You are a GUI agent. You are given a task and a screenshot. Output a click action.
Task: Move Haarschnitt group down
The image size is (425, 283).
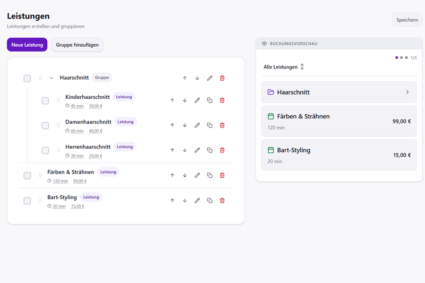pyautogui.click(x=197, y=78)
